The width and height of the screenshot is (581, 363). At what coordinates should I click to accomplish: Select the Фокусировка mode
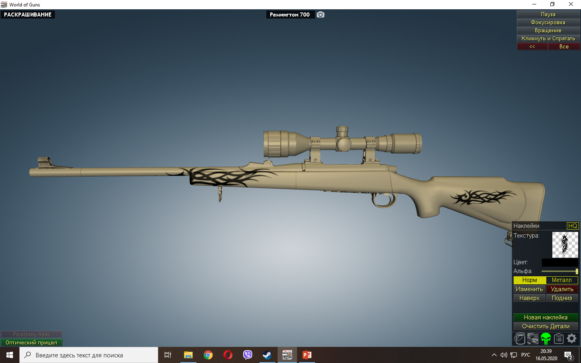(x=548, y=22)
